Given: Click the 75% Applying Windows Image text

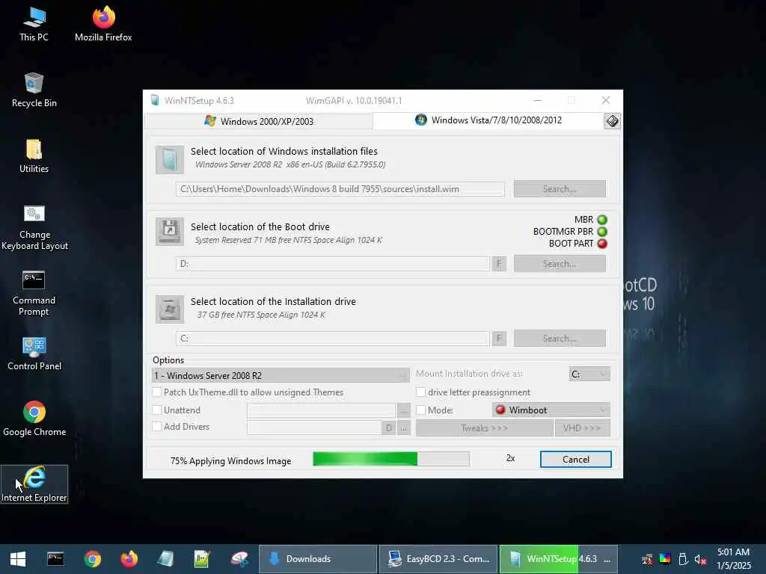Looking at the screenshot, I should pos(230,460).
